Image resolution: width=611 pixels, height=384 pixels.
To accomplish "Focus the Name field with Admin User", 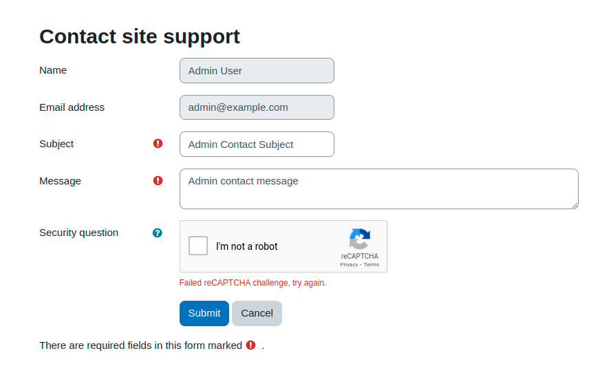I will pyautogui.click(x=257, y=71).
